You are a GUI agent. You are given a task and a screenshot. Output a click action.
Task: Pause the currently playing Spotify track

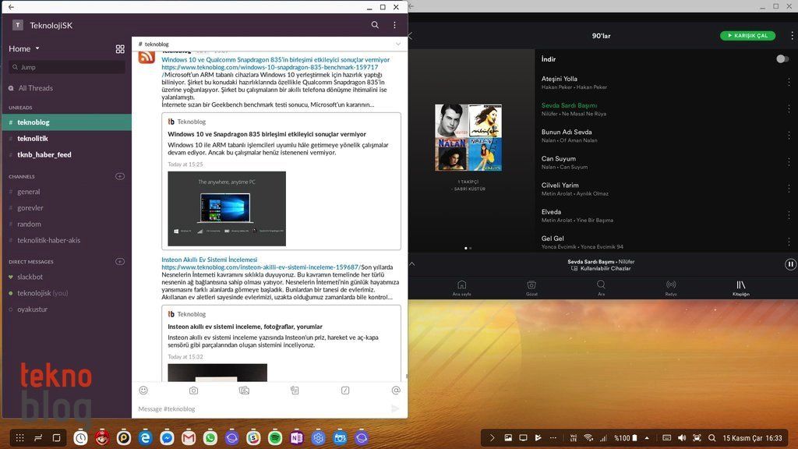[x=790, y=264]
